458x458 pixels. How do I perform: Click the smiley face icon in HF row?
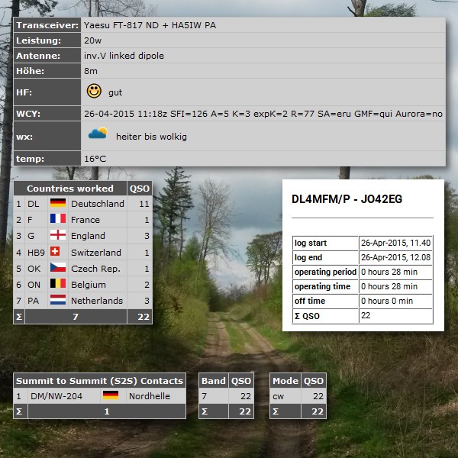point(94,92)
